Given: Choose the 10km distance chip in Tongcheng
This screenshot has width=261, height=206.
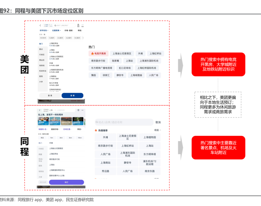Looking at the screenshot, I should 80,138.
